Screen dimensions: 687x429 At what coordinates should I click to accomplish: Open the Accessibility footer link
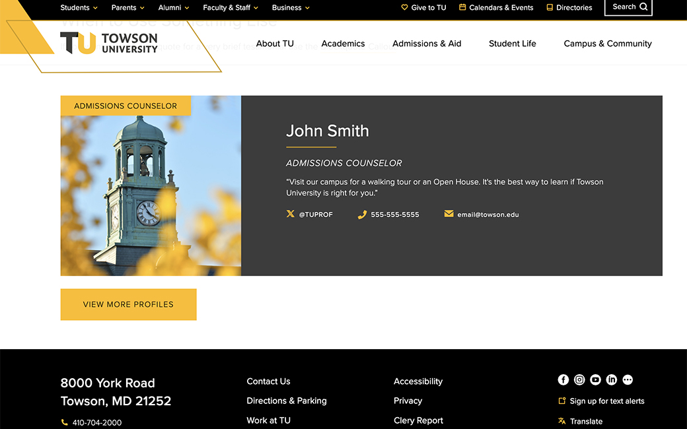coord(418,381)
